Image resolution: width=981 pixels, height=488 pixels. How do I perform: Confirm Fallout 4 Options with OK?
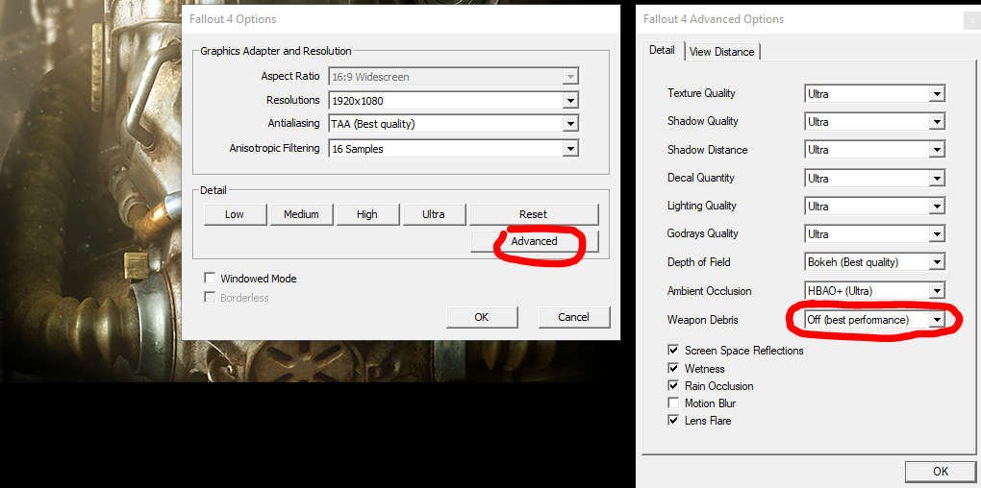pos(482,317)
